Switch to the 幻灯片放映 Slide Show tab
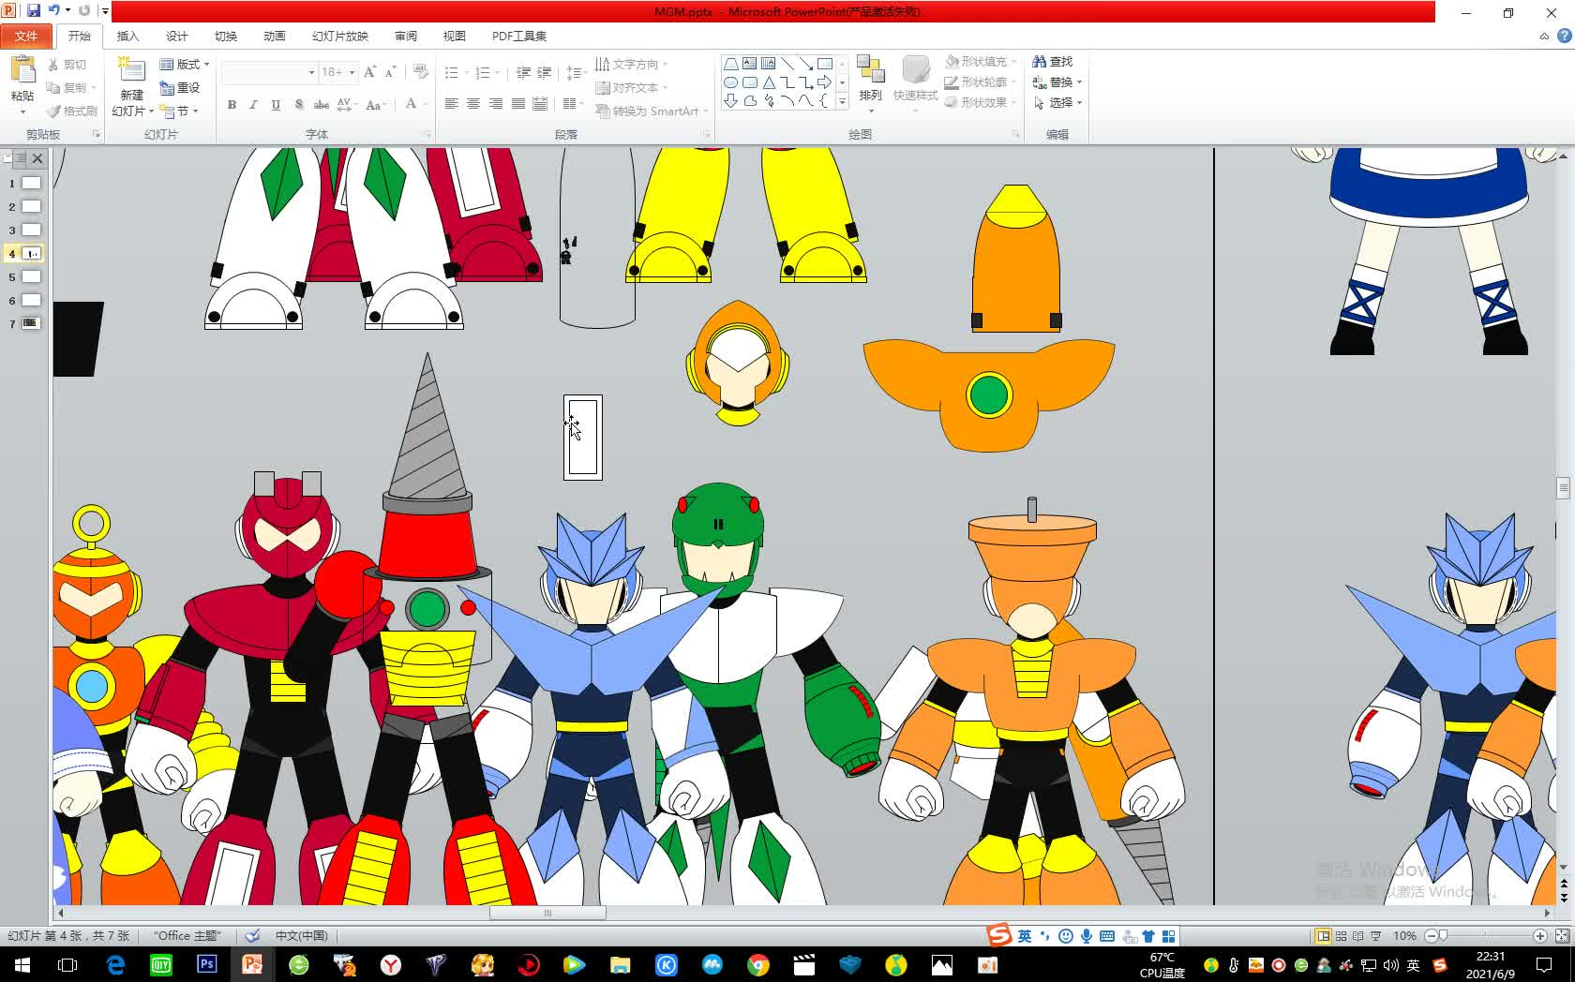The height and width of the screenshot is (982, 1575). [x=339, y=37]
